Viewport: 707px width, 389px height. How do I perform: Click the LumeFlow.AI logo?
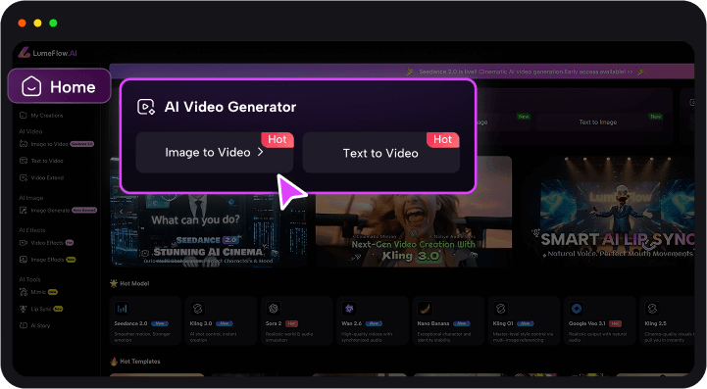point(47,53)
